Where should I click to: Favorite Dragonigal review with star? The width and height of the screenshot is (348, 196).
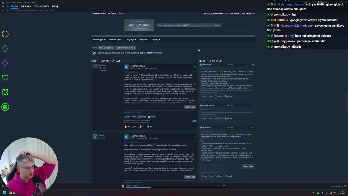(x=253, y=127)
